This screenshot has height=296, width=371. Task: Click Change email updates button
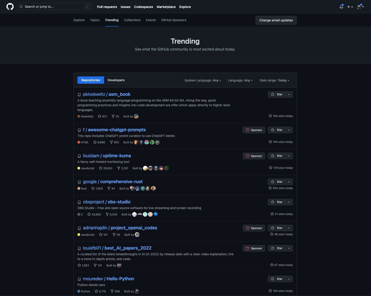[276, 20]
